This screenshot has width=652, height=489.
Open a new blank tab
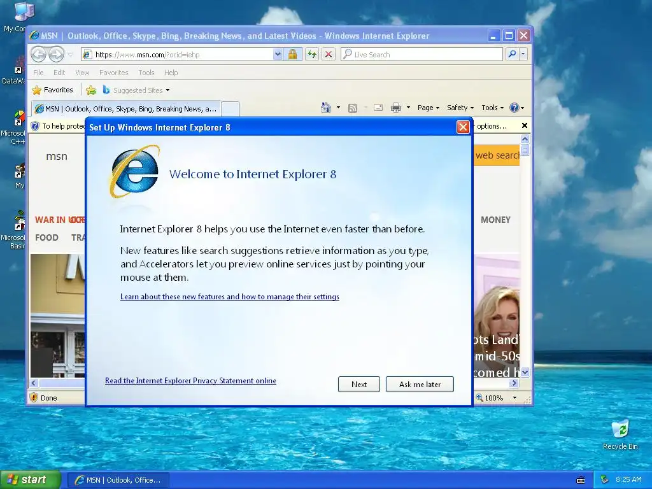(230, 109)
